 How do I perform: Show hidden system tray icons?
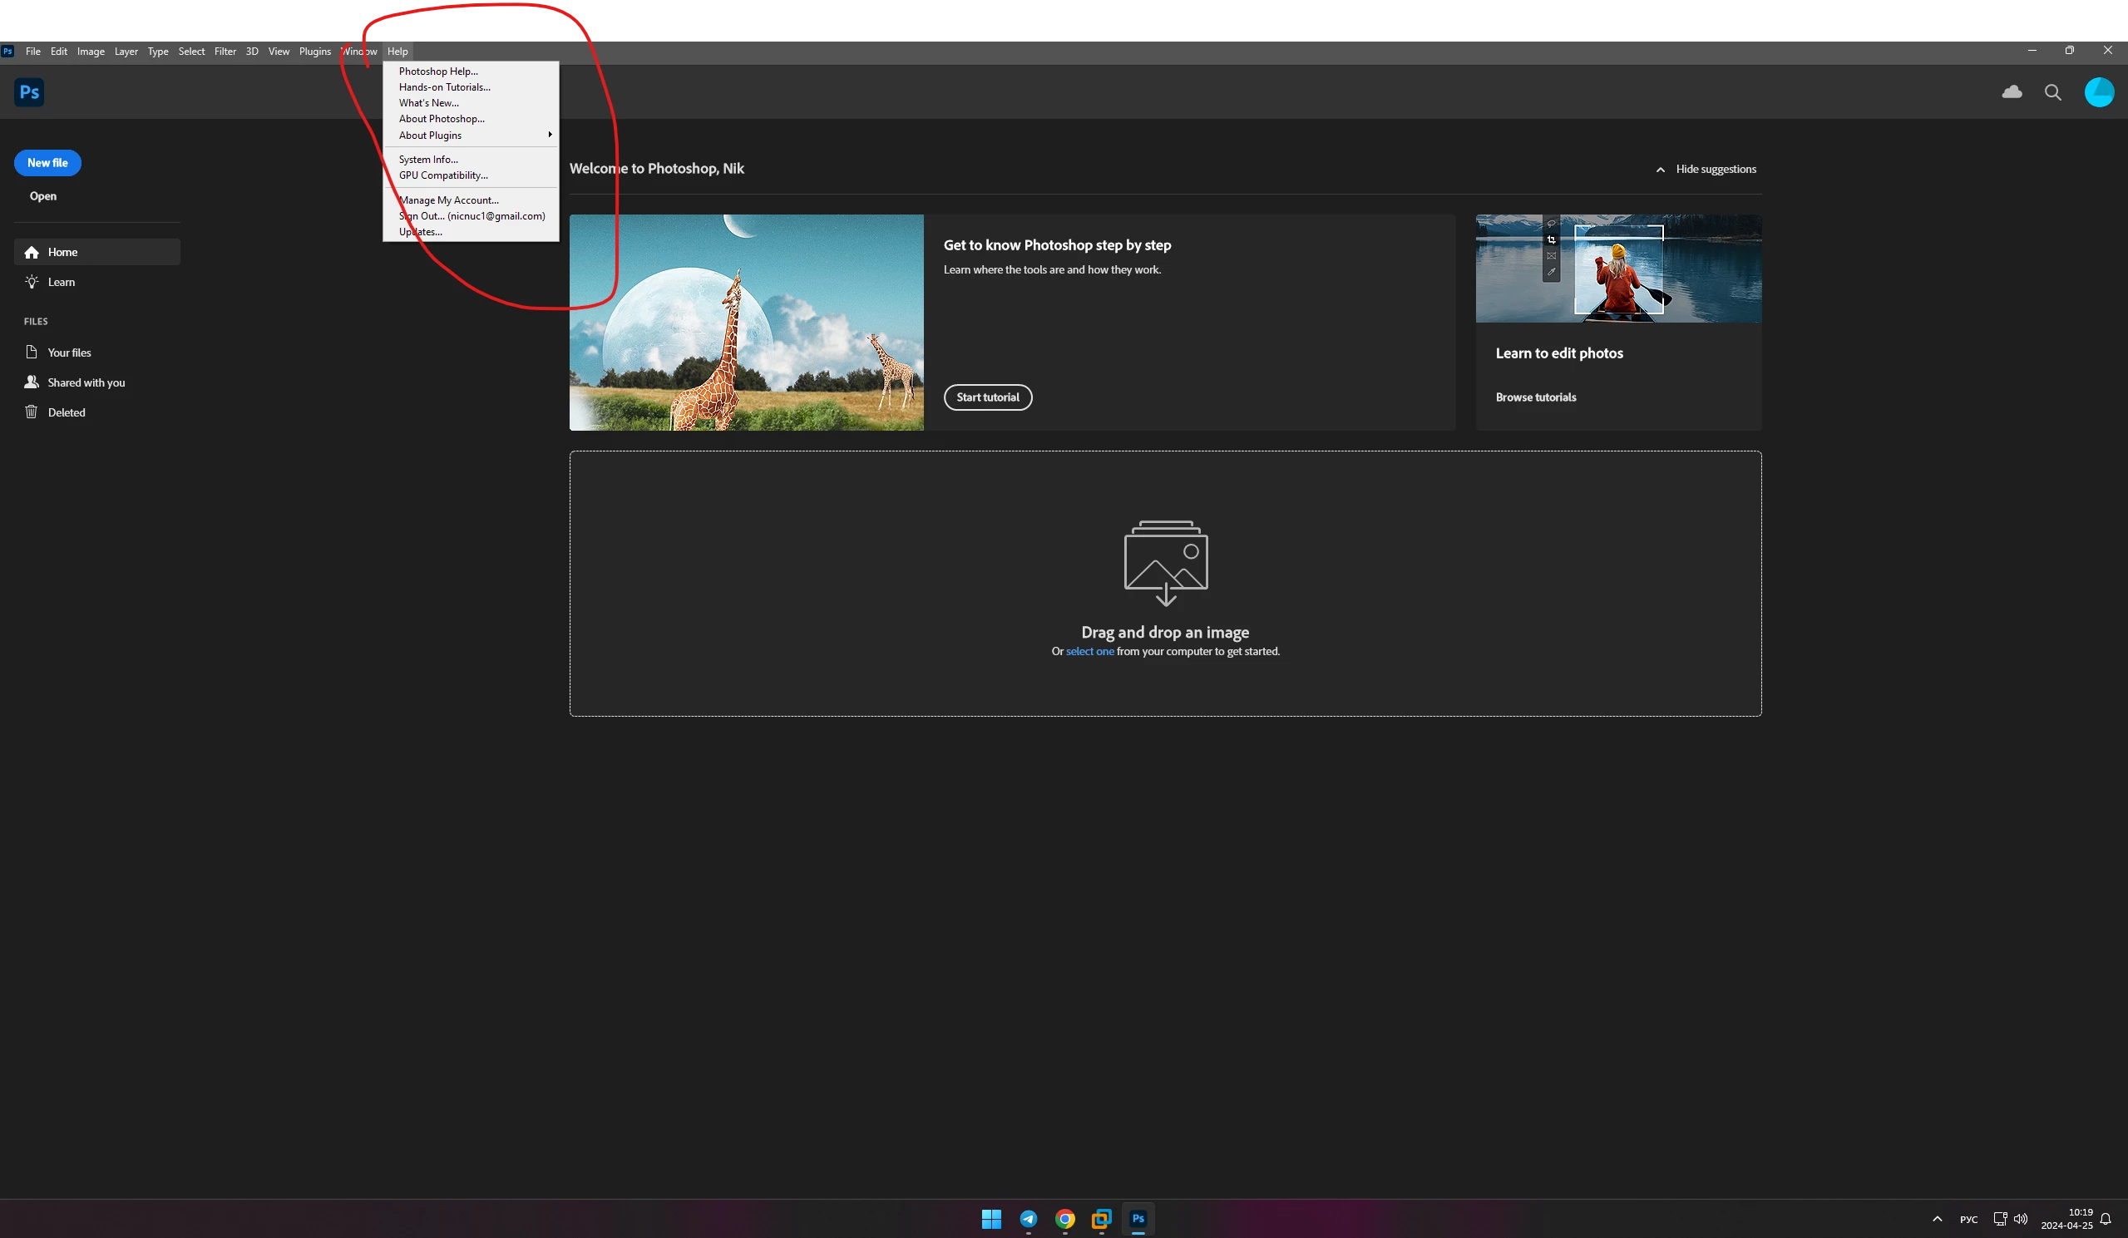[1938, 1219]
